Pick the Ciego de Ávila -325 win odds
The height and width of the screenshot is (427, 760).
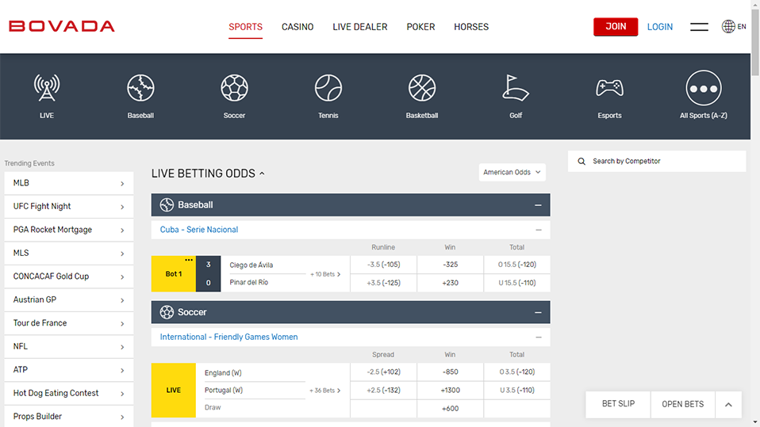[451, 265]
